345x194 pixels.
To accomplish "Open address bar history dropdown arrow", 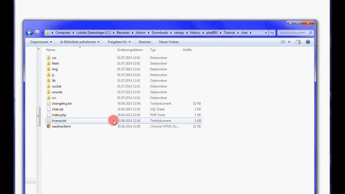I will click(x=266, y=33).
